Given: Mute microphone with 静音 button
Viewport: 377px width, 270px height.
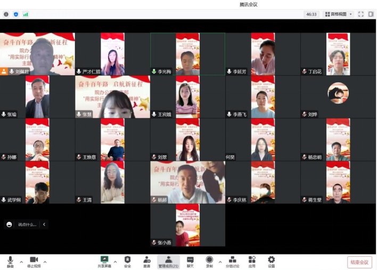Looking at the screenshot, I should tap(10, 262).
